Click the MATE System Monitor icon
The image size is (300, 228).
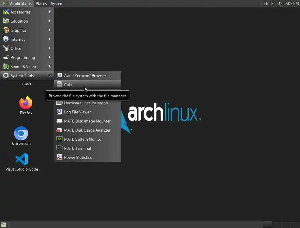click(x=59, y=139)
